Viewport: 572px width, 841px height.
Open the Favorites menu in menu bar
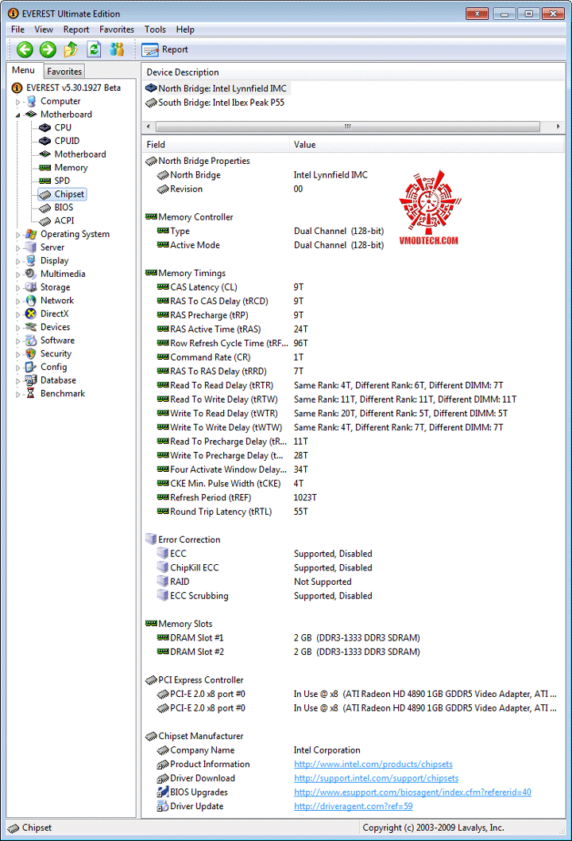[x=117, y=29]
